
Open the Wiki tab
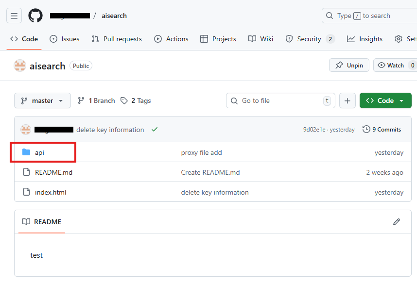tap(261, 39)
